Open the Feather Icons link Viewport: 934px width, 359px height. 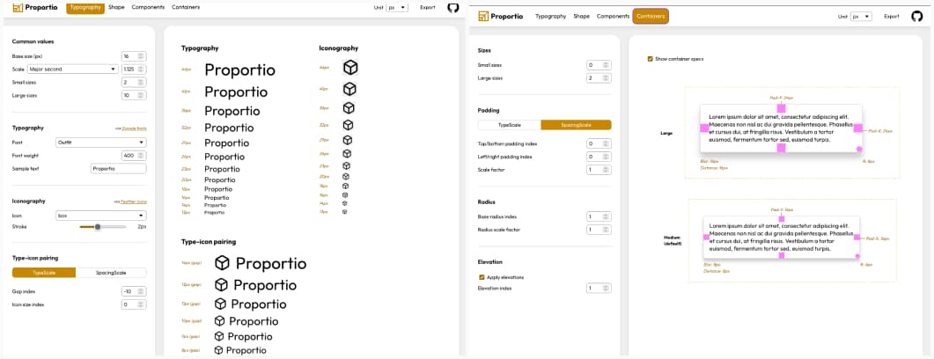pos(133,201)
